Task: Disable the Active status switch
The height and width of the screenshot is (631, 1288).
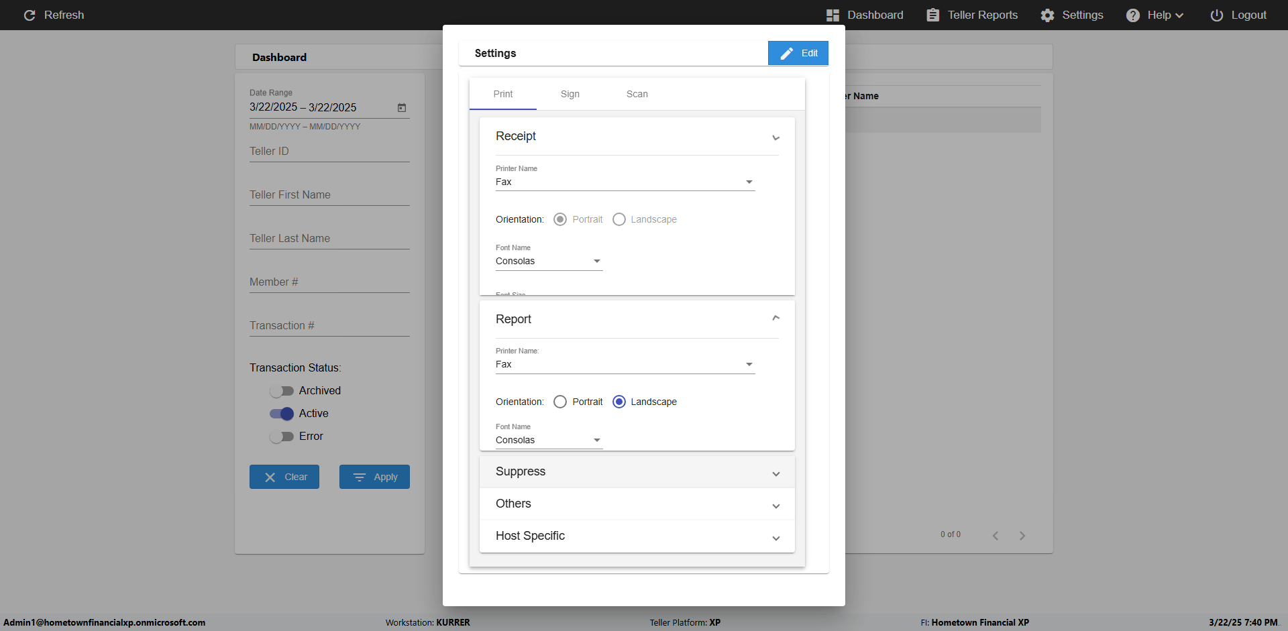Action: [282, 414]
